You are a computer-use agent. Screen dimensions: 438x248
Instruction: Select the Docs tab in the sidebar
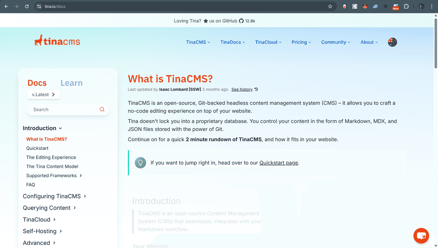[x=37, y=83]
